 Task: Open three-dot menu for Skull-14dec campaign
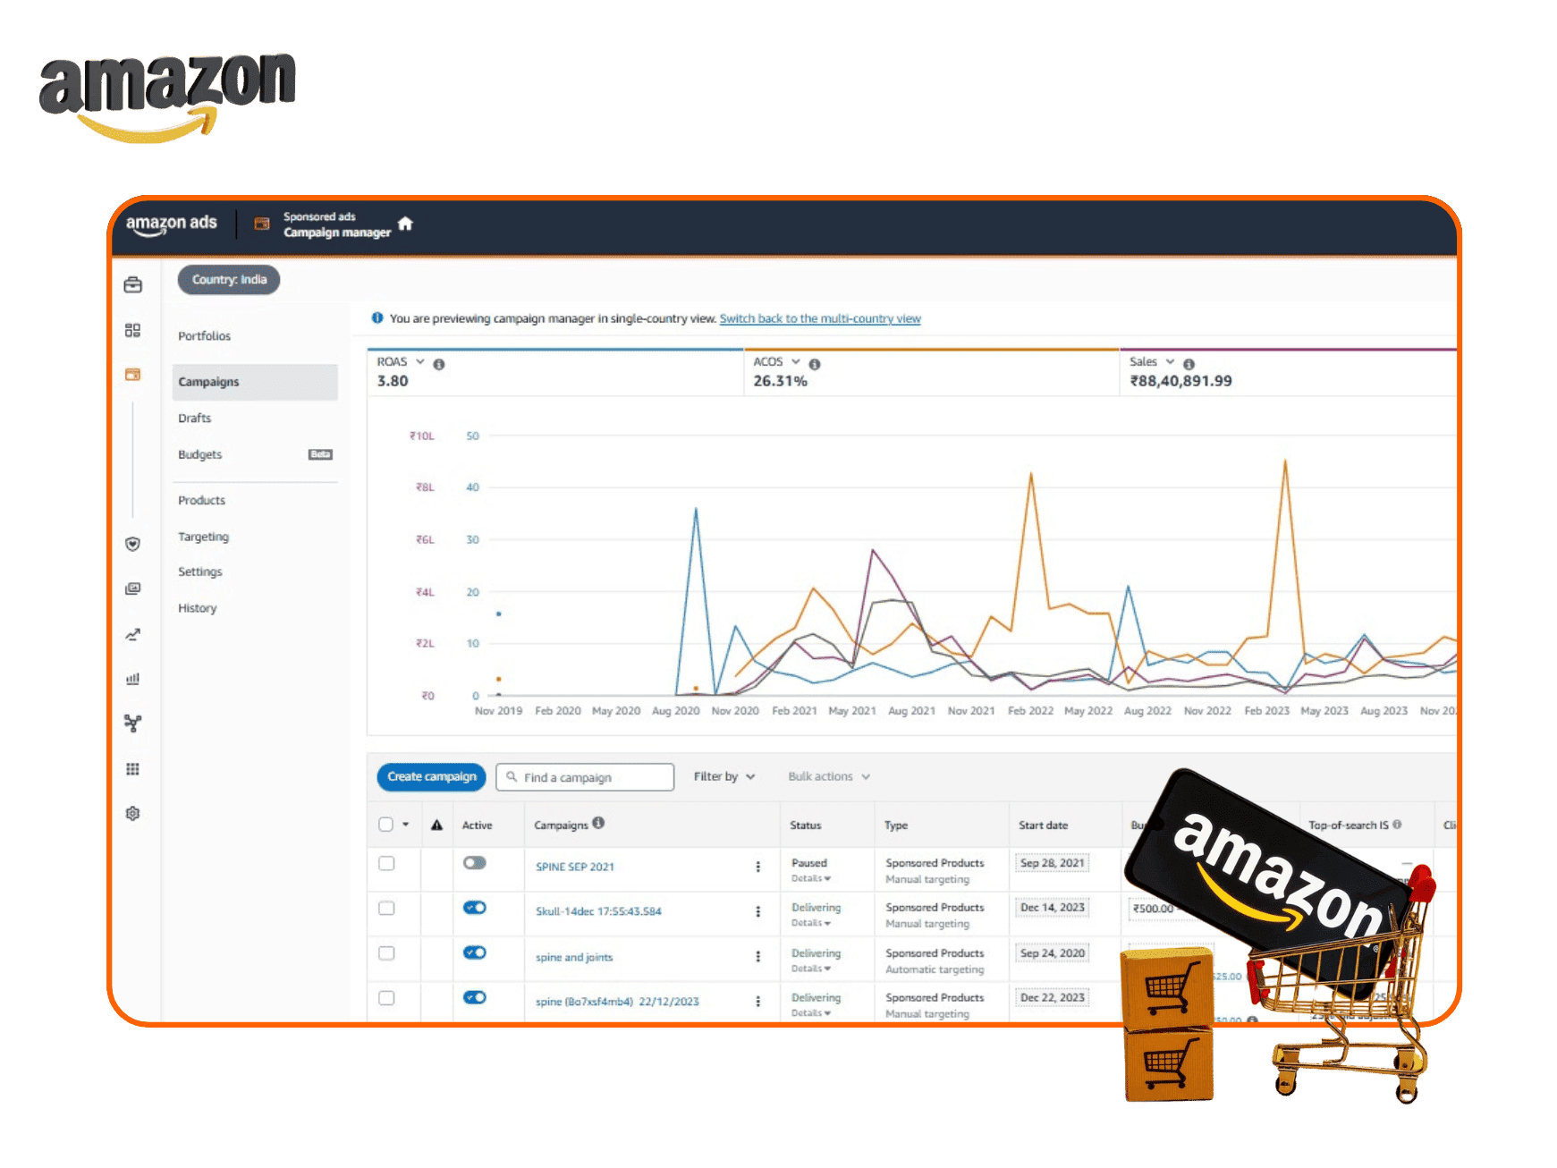pyautogui.click(x=758, y=911)
